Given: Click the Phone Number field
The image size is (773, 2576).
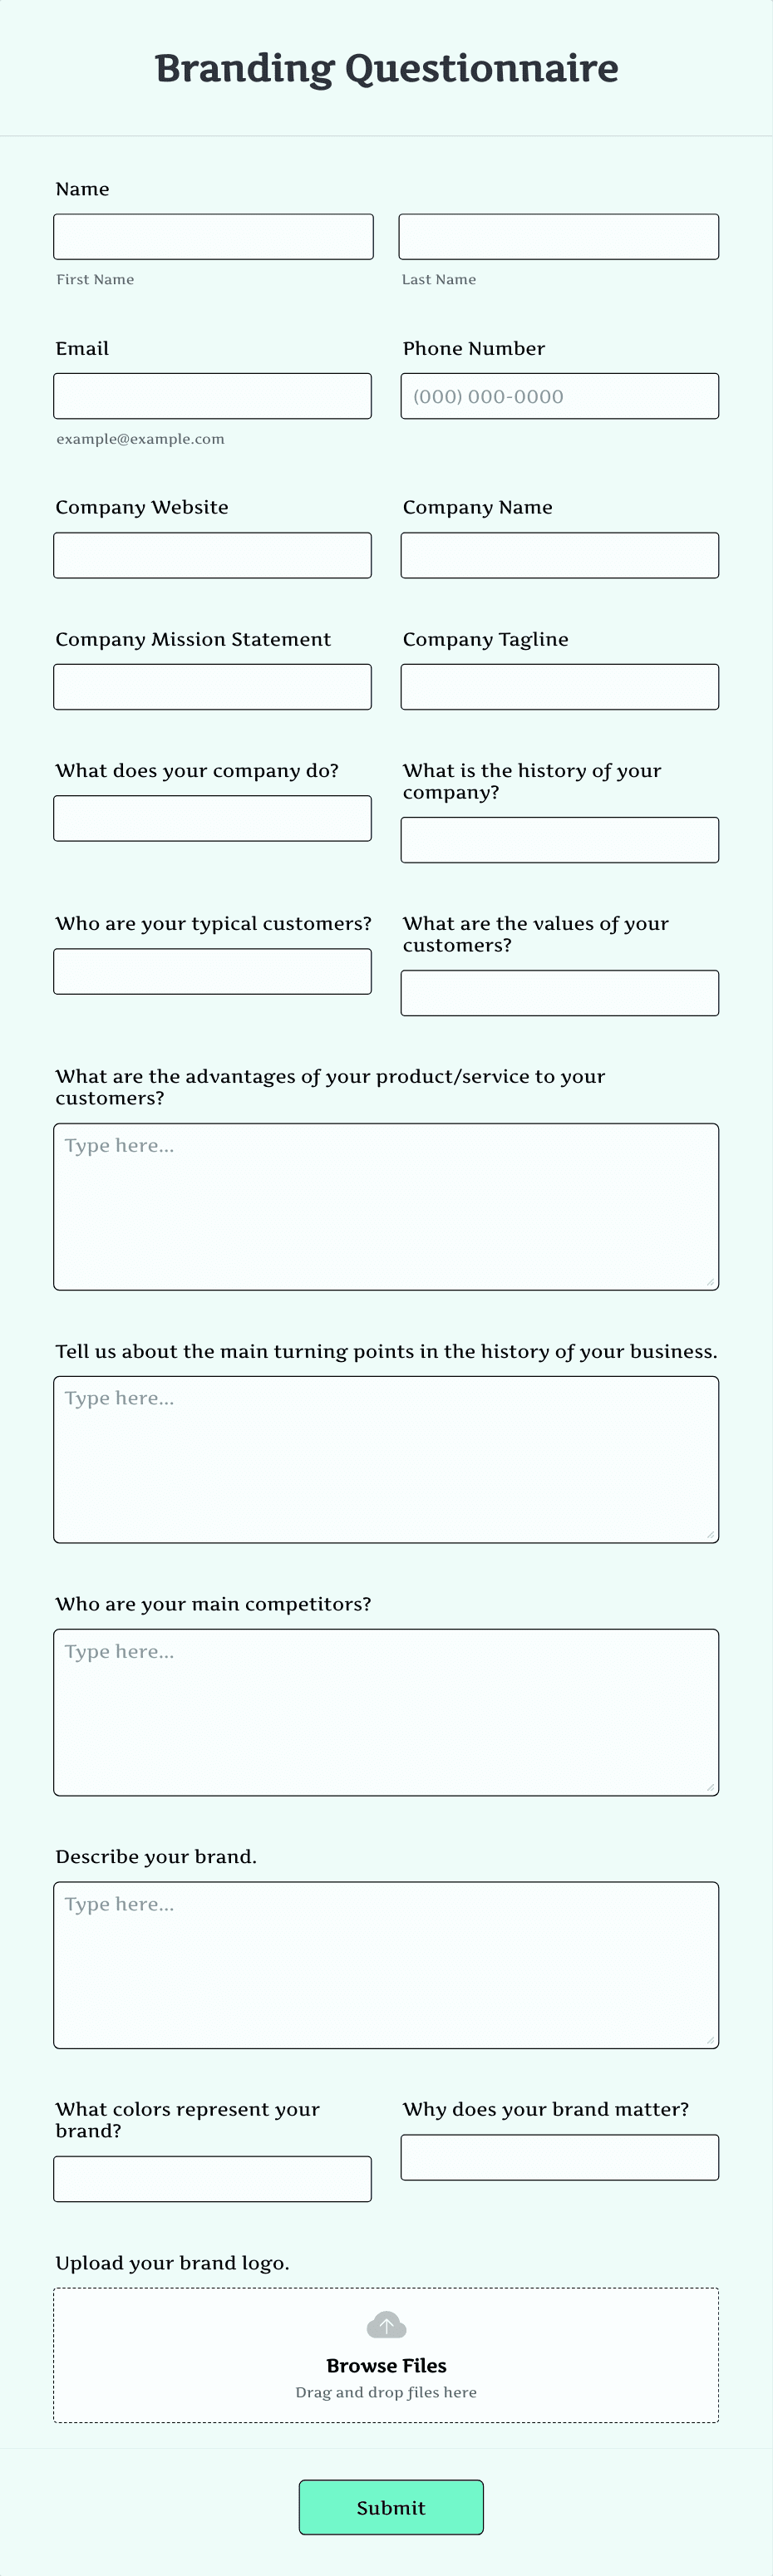Looking at the screenshot, I should (x=559, y=395).
